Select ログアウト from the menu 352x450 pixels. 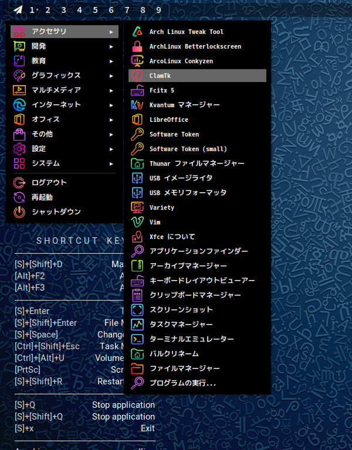(65, 183)
